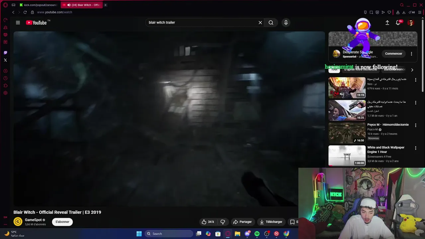This screenshot has width=425, height=239.
Task: Reload the page with refresh icon
Action: click(x=25, y=12)
